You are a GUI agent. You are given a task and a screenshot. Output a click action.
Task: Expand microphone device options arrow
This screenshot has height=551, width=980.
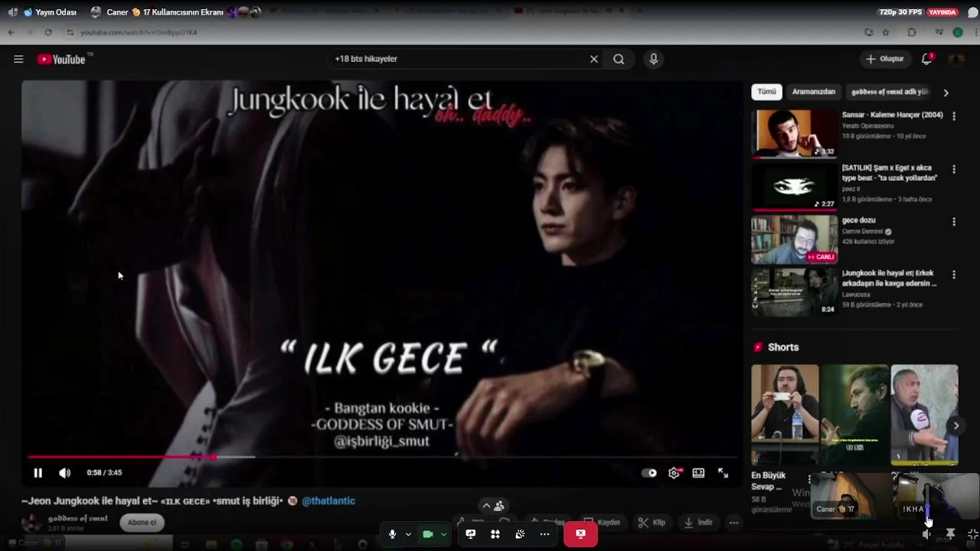tap(408, 534)
